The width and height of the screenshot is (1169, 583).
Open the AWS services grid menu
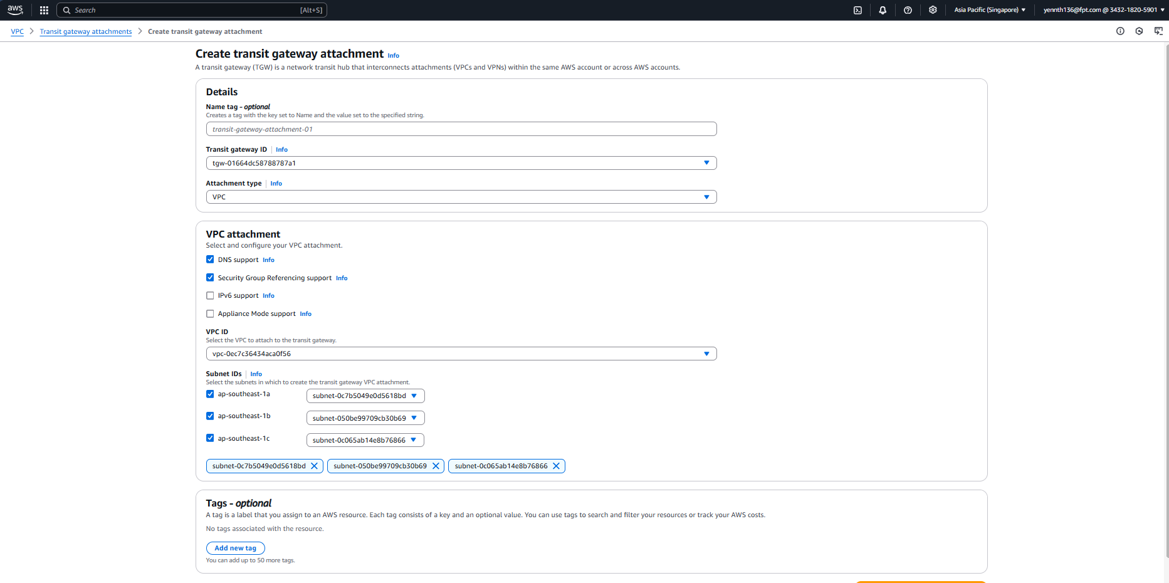44,10
